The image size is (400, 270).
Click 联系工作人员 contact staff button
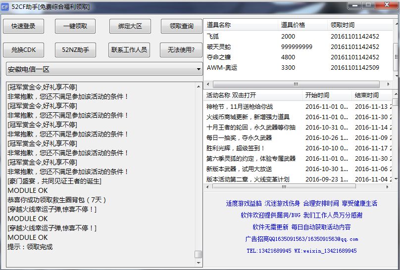(x=129, y=49)
